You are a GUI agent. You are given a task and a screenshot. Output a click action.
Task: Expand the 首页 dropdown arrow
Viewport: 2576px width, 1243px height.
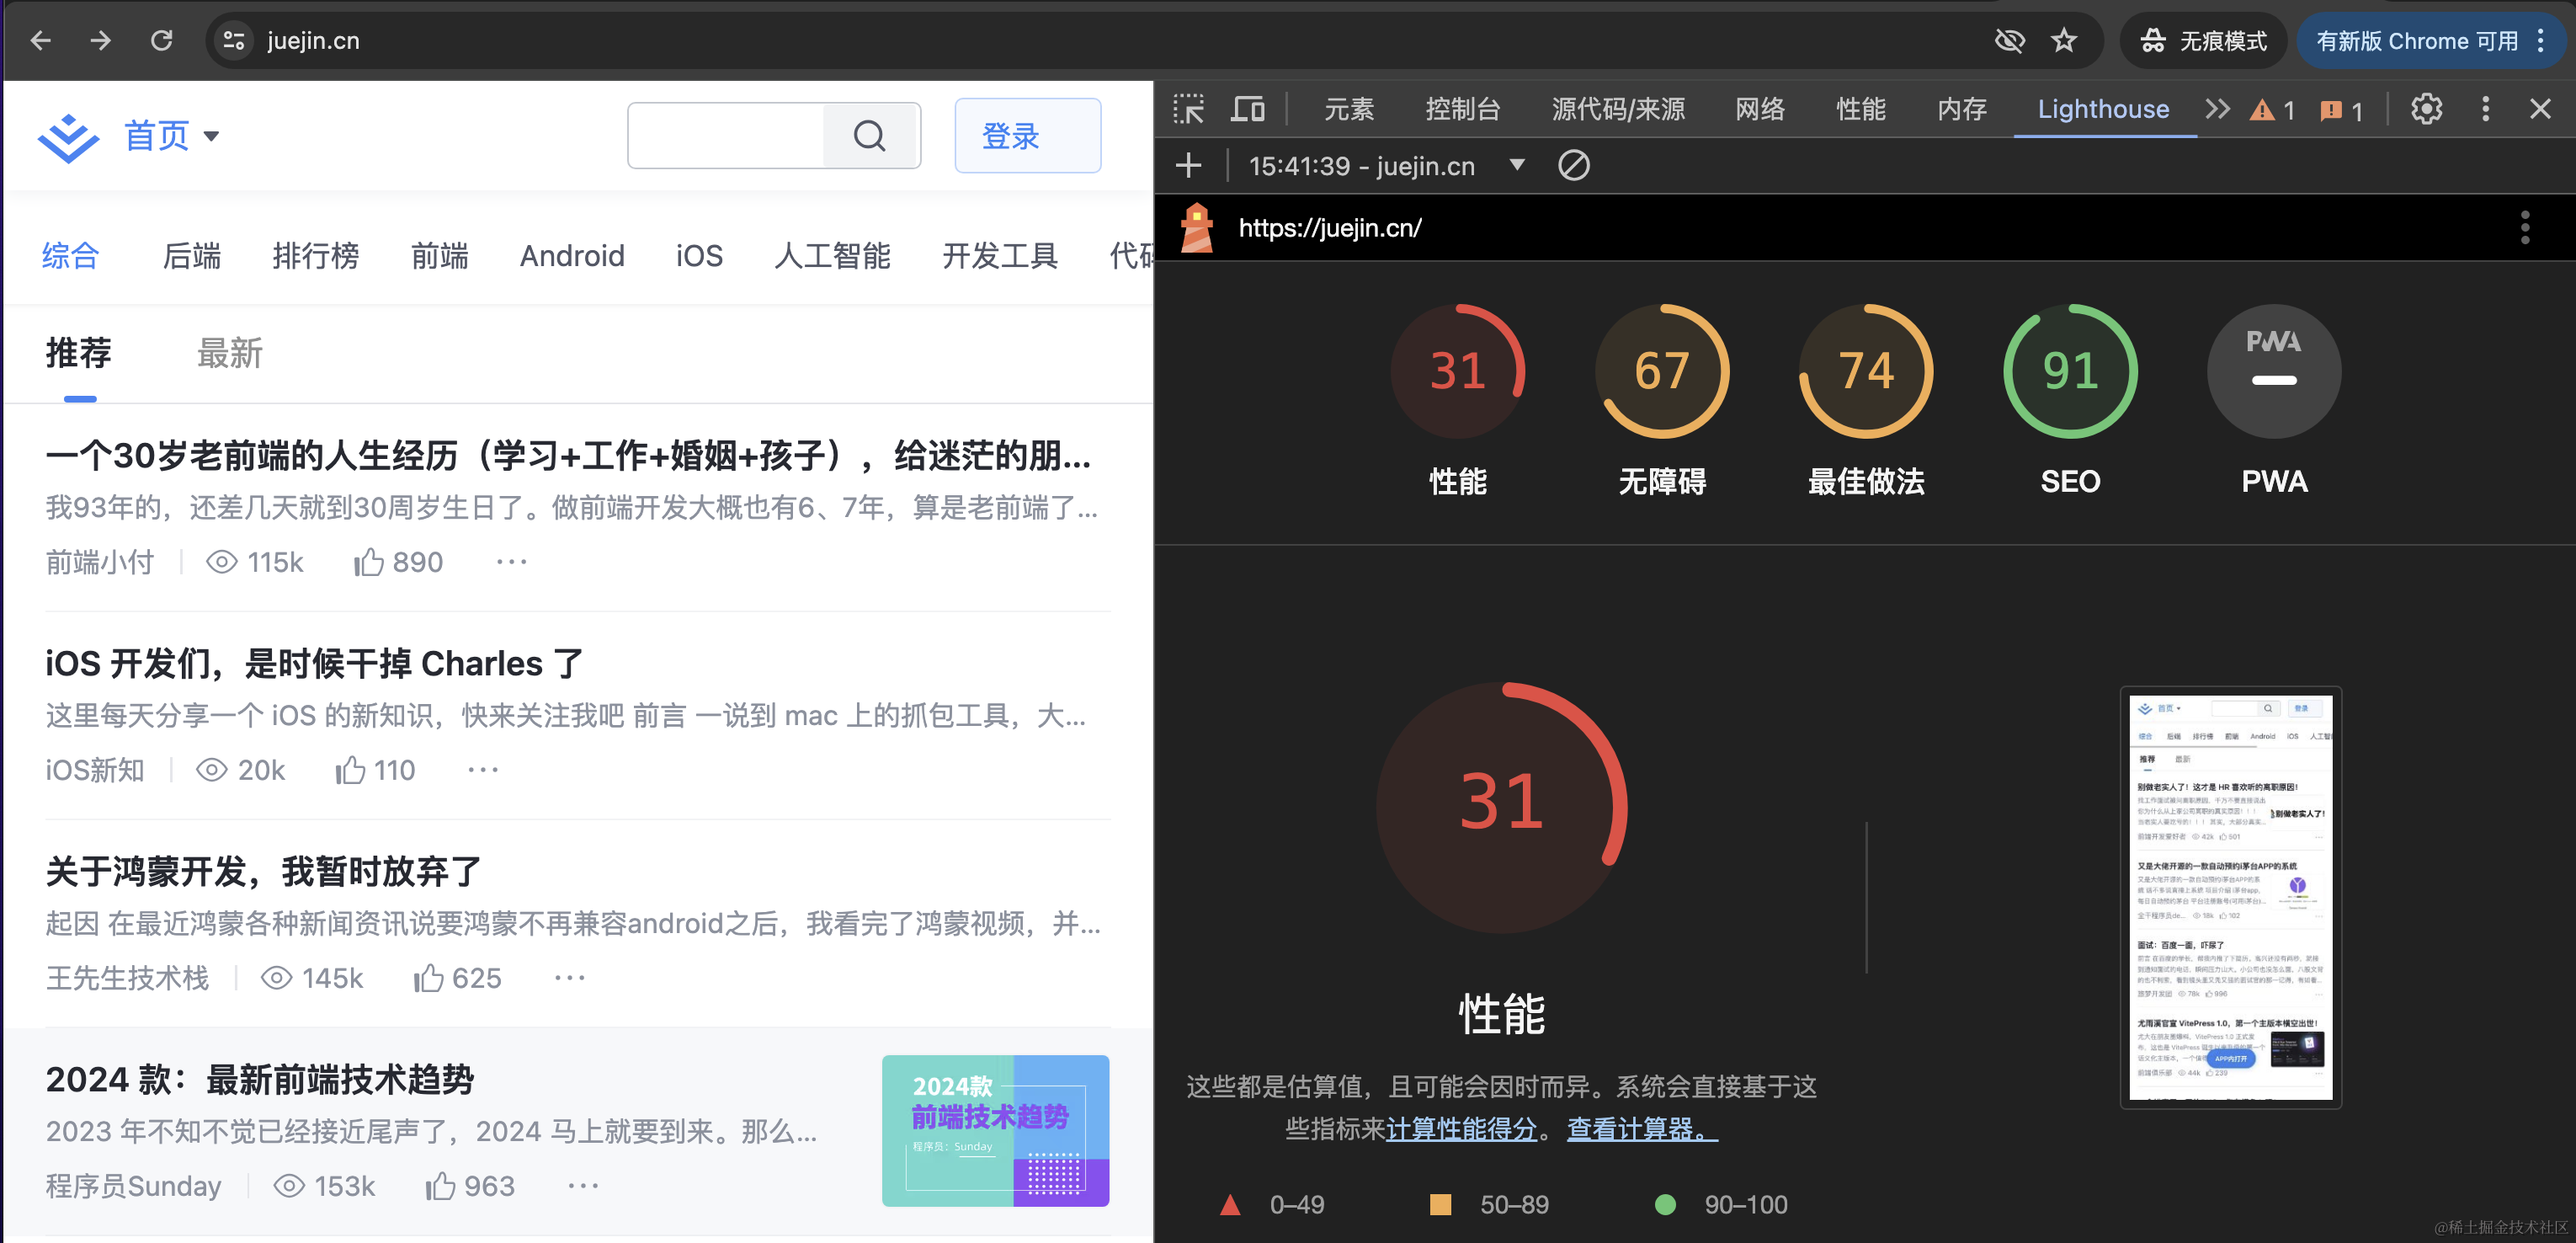click(x=211, y=136)
